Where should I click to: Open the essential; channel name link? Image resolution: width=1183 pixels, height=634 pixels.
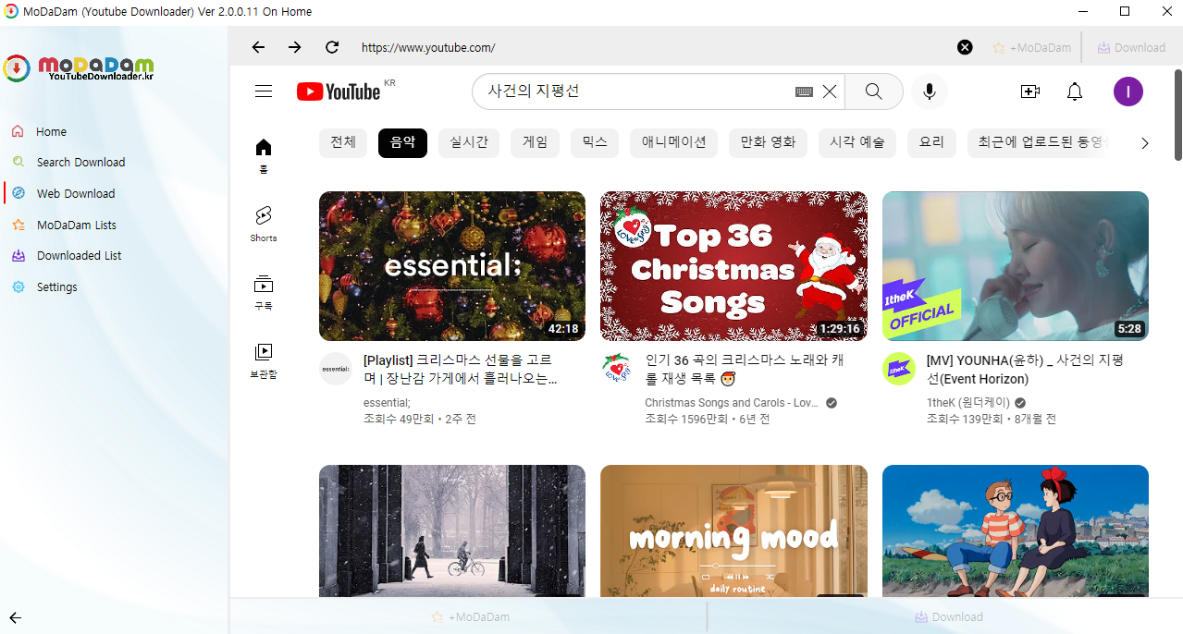387,403
